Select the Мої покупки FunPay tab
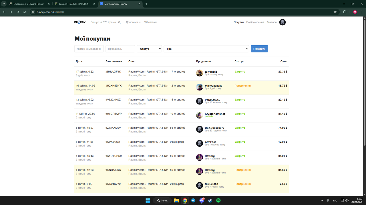 pos(120,4)
